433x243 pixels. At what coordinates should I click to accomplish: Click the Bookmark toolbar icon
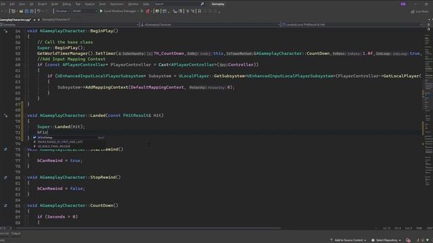click(x=200, y=11)
